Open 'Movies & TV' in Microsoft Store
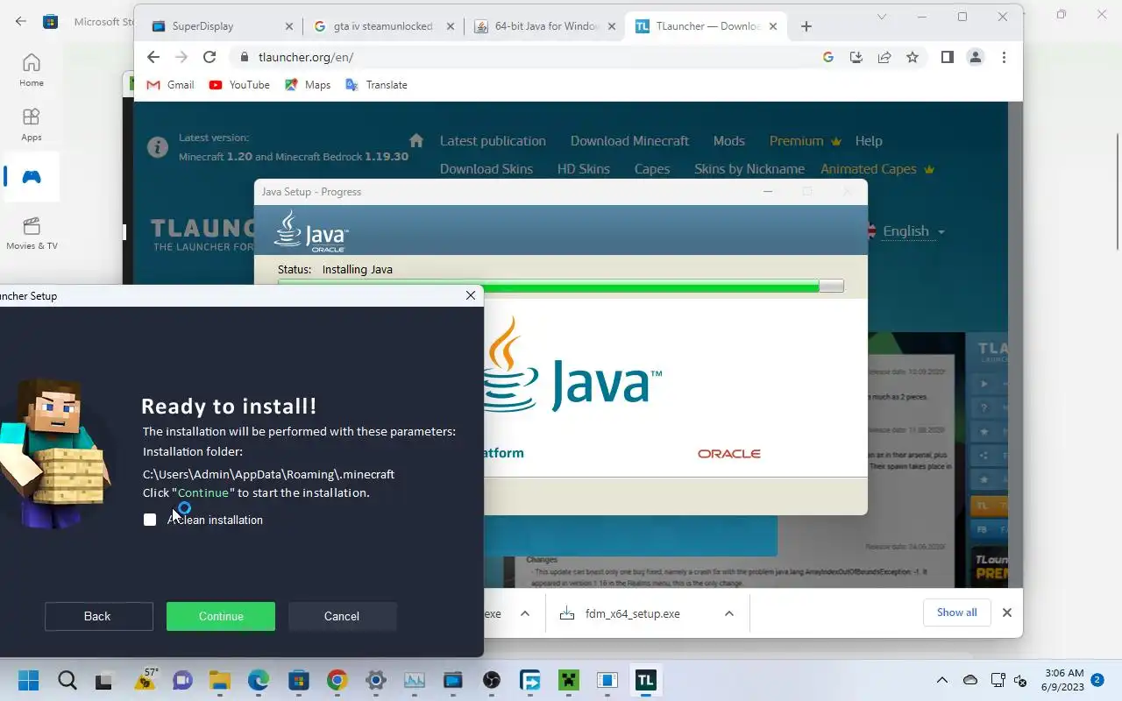 [x=32, y=233]
